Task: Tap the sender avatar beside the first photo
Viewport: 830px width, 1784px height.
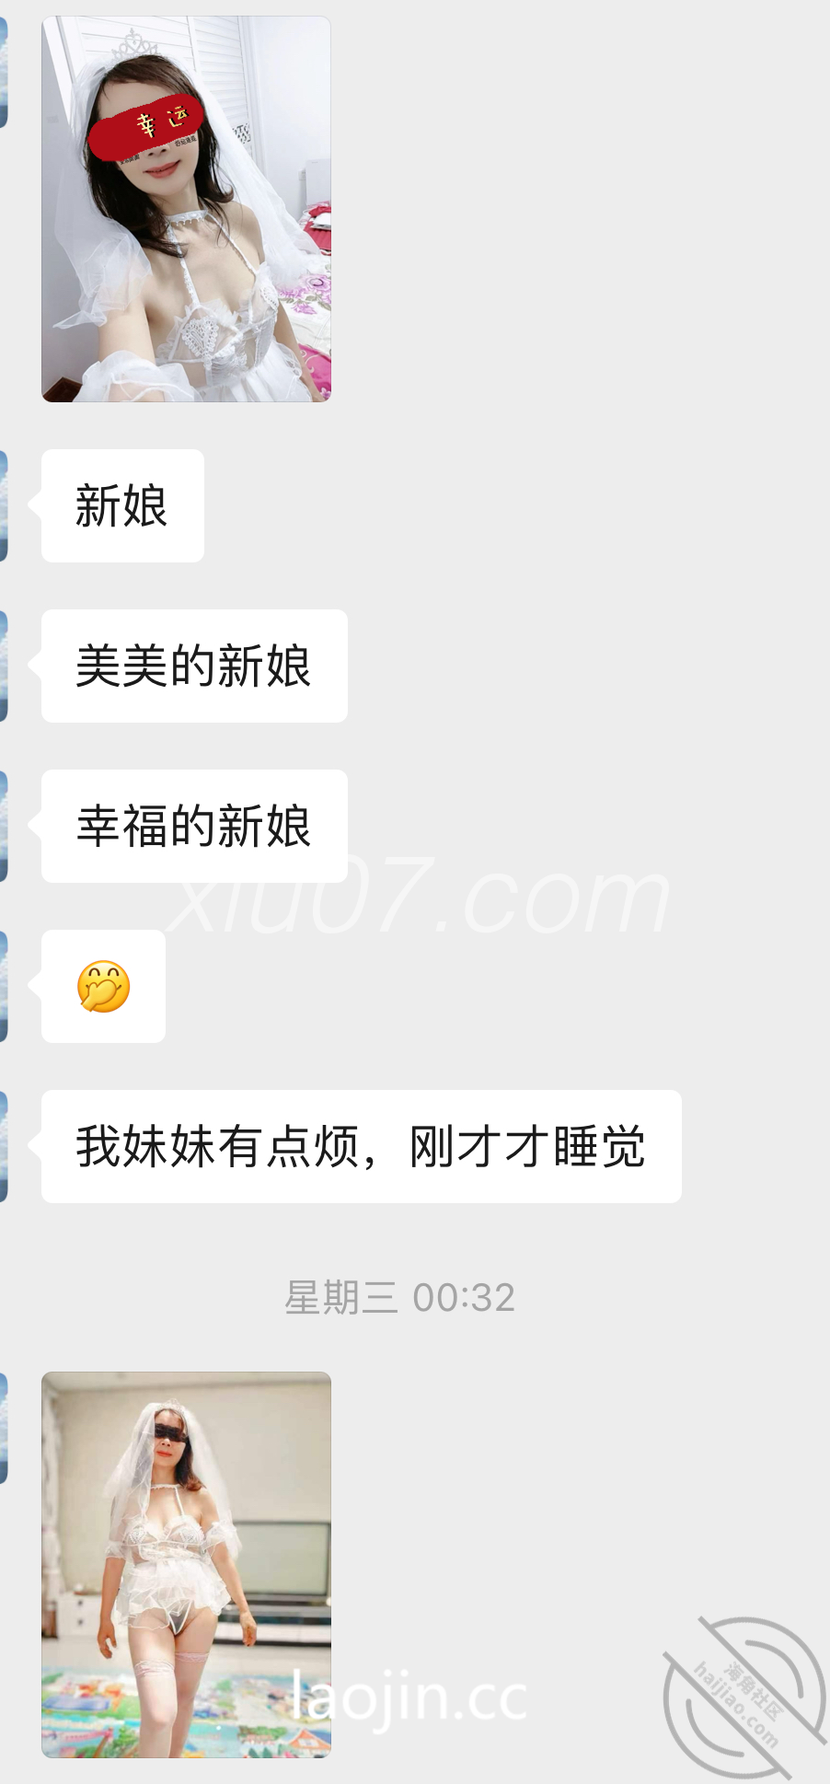Action: (4, 72)
